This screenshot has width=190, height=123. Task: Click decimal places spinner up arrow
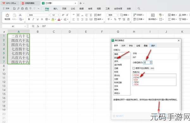tap(151, 62)
